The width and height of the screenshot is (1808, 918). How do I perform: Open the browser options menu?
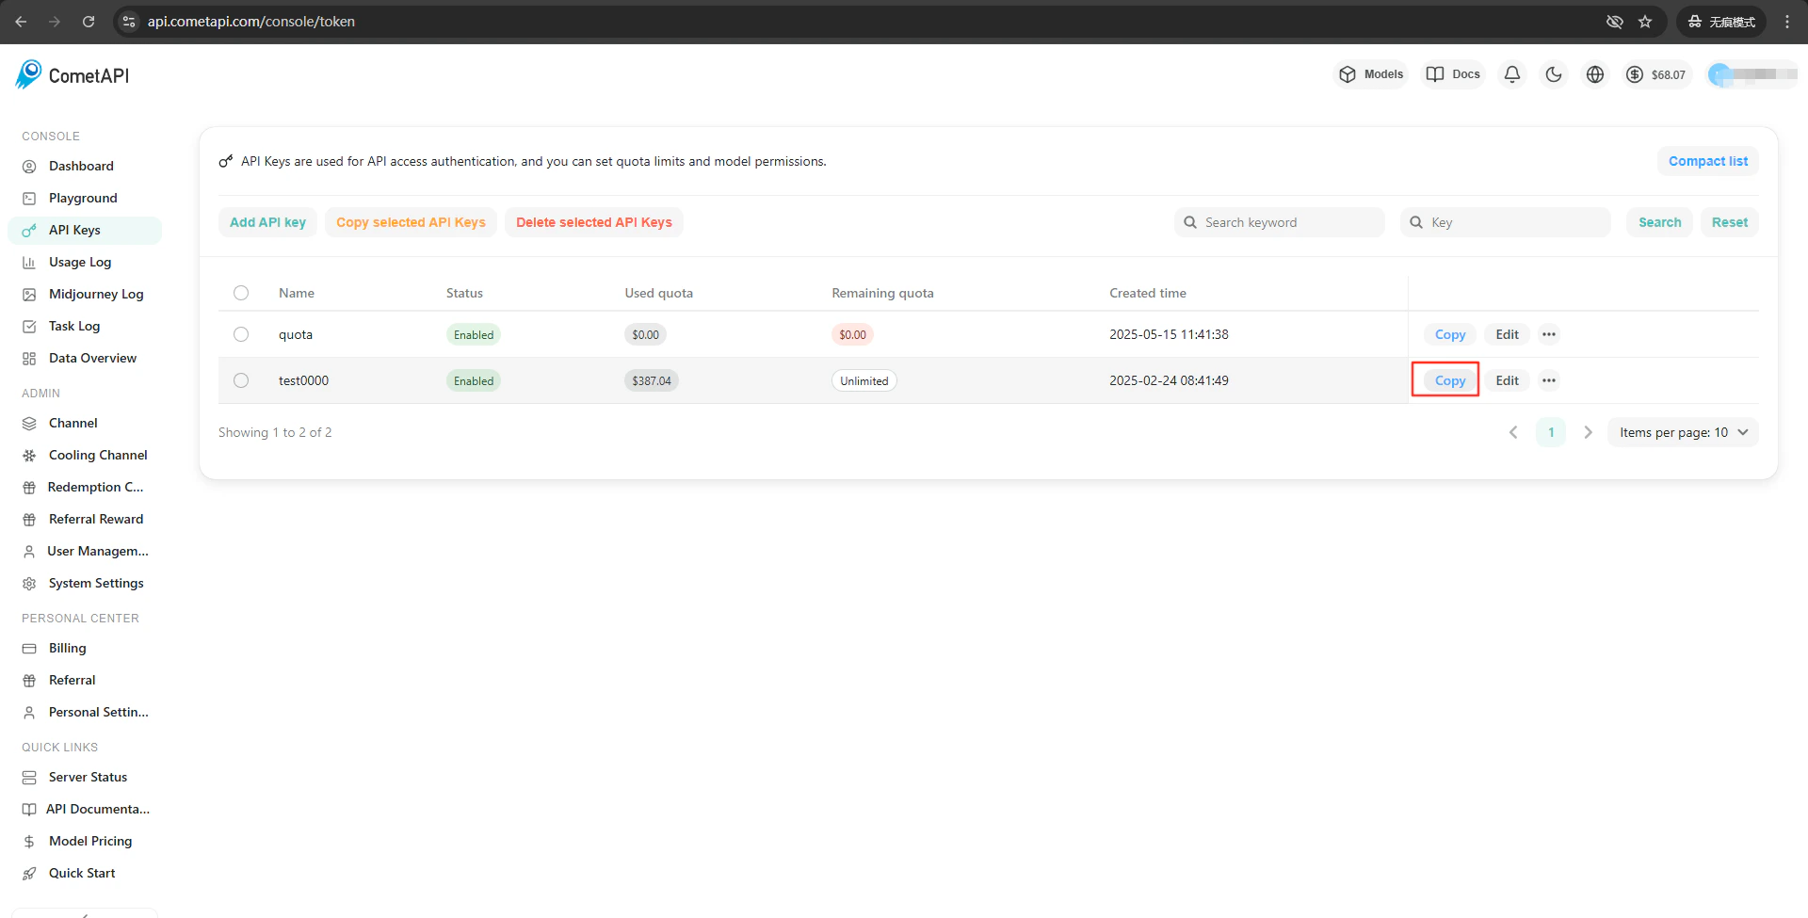point(1788,21)
